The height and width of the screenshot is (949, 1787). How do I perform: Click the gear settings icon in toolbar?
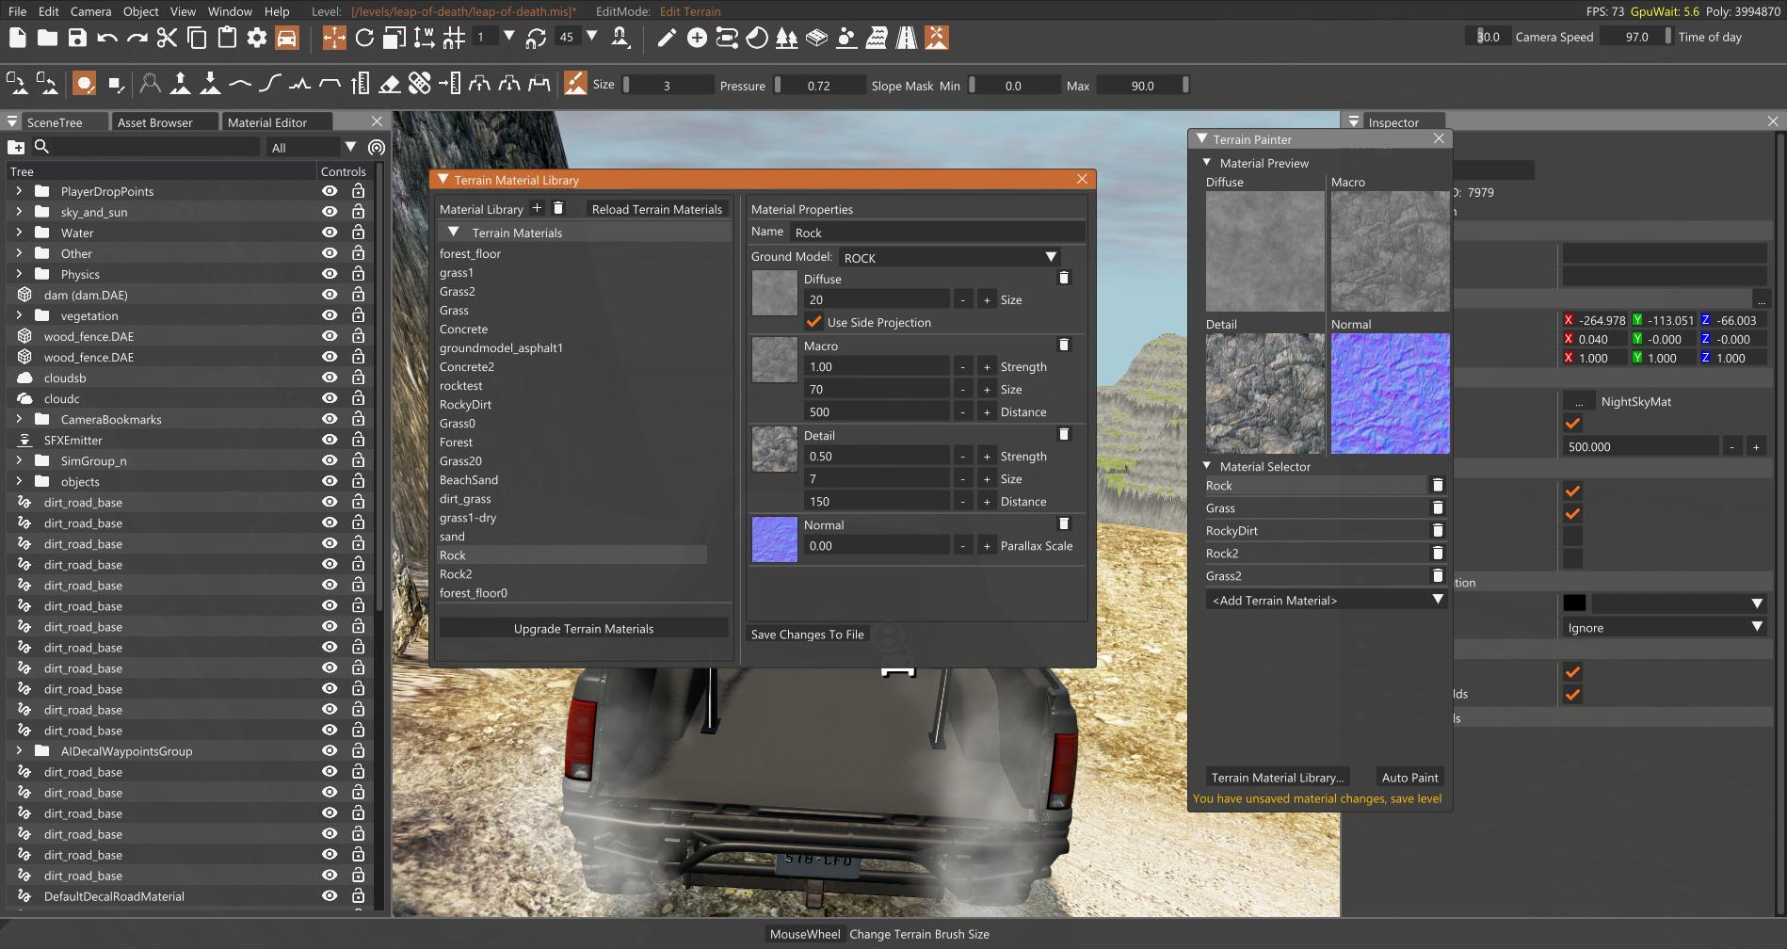(256, 38)
